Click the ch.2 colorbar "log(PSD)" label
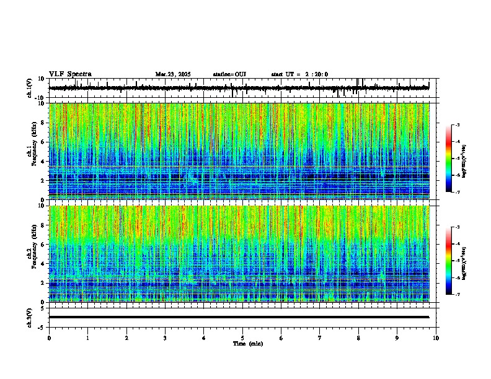 [x=464, y=263]
